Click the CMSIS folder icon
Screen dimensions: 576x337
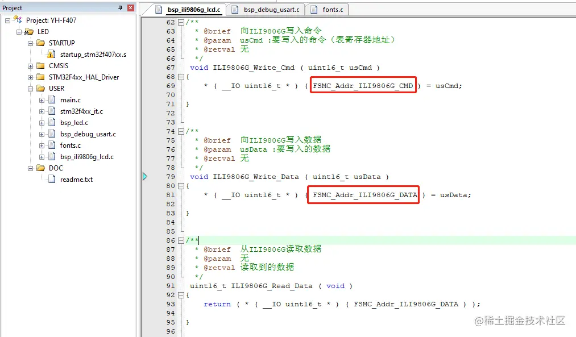point(40,66)
